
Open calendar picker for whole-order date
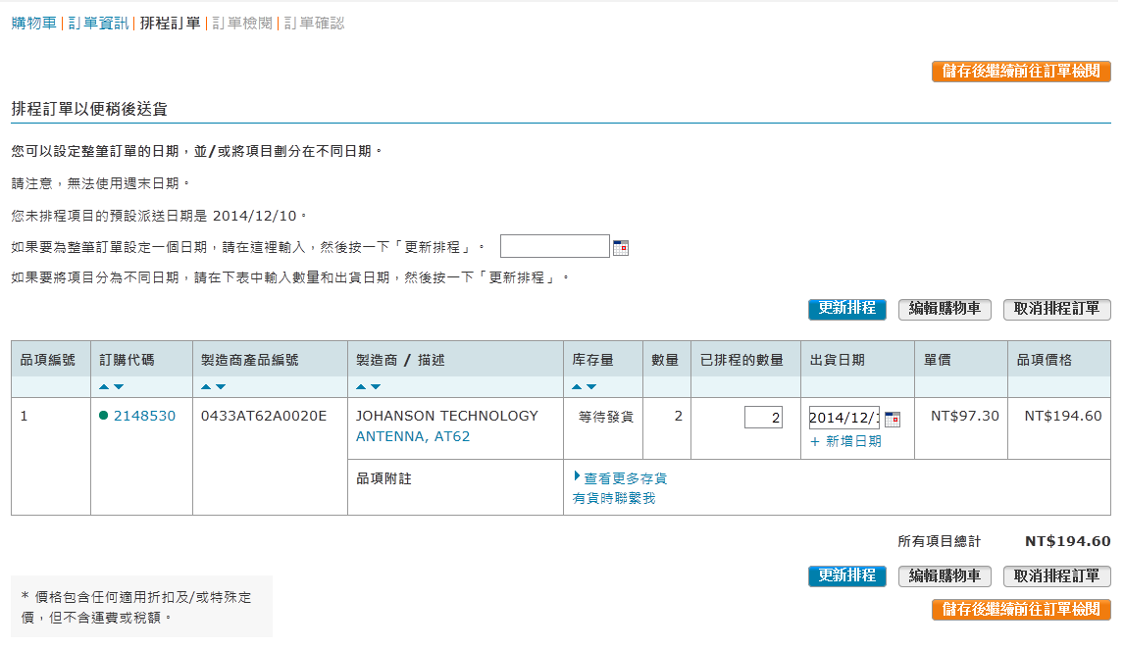click(x=621, y=248)
